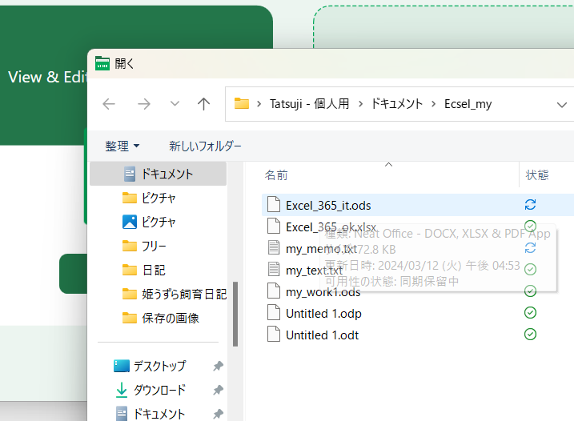Image resolution: width=574 pixels, height=421 pixels.
Task: Select file my_memo.txt
Action: tap(321, 249)
